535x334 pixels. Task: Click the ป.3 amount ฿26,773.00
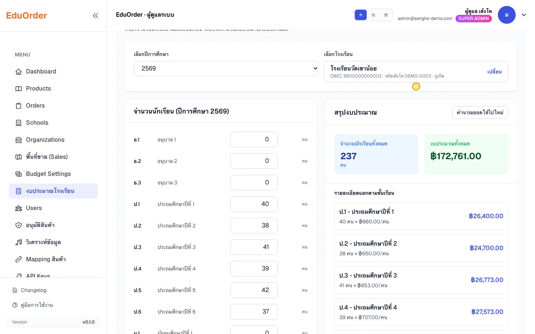pos(487,280)
